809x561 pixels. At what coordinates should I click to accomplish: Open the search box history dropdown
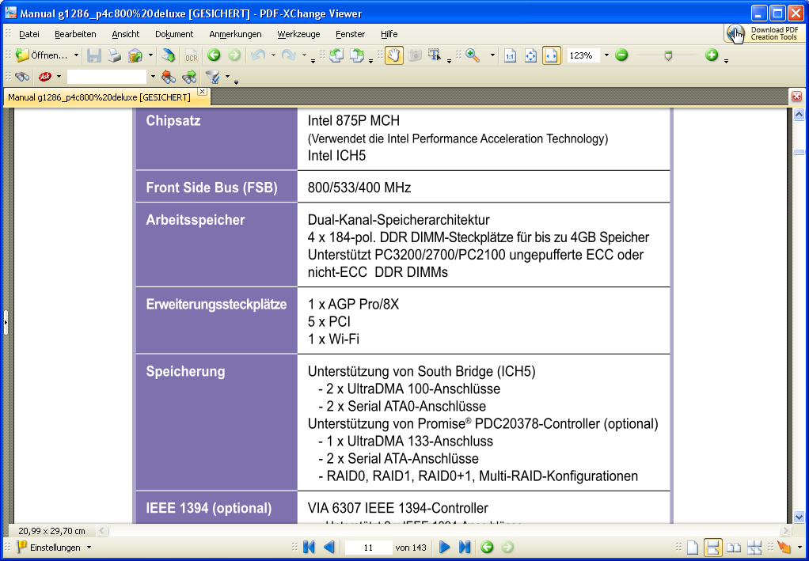click(x=153, y=77)
